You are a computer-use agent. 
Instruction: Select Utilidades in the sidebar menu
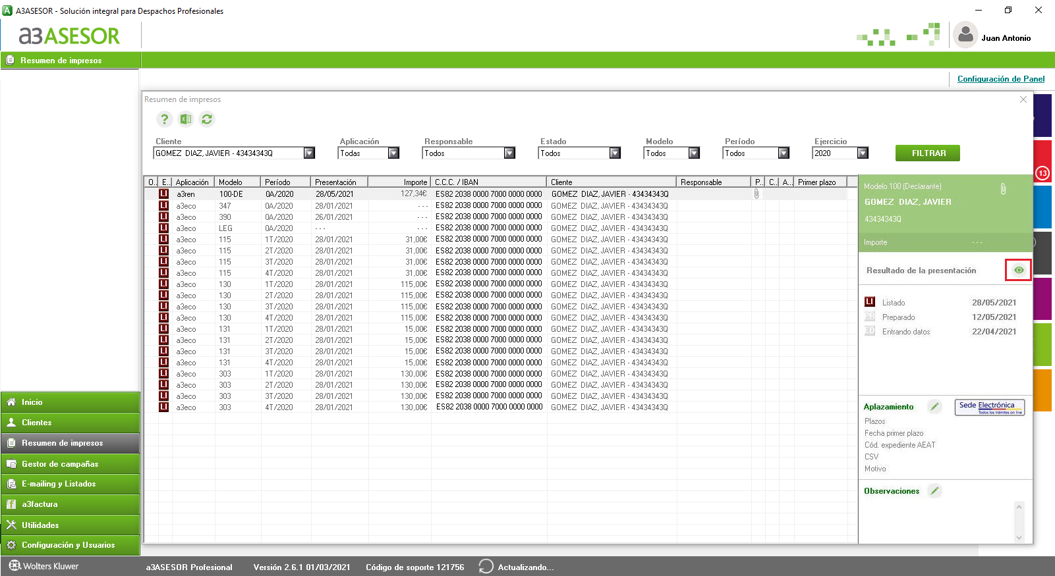coord(71,525)
